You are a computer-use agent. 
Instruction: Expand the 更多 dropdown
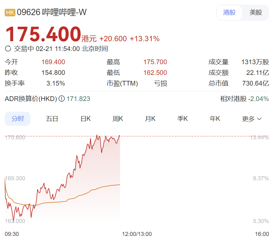tap(252, 119)
